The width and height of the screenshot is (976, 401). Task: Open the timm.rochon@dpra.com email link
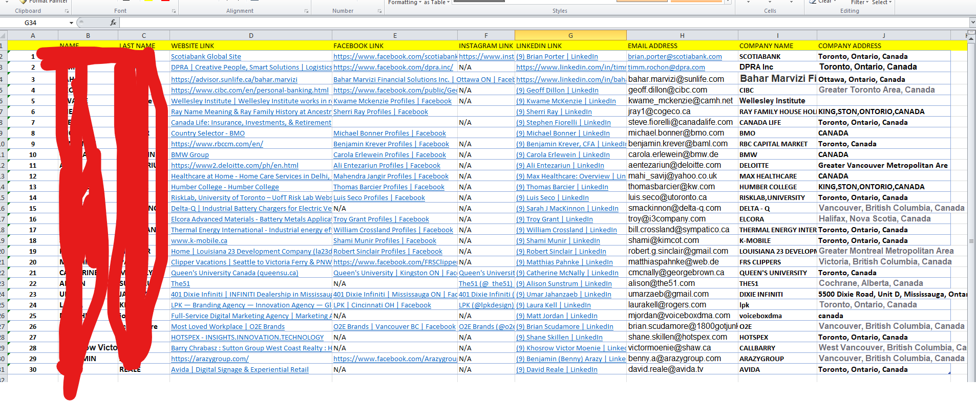click(x=666, y=68)
